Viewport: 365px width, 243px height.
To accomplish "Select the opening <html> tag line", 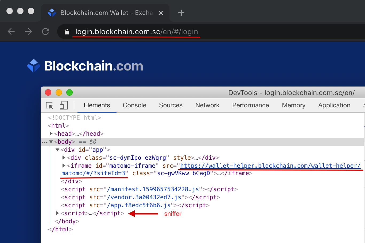I will 58,126.
